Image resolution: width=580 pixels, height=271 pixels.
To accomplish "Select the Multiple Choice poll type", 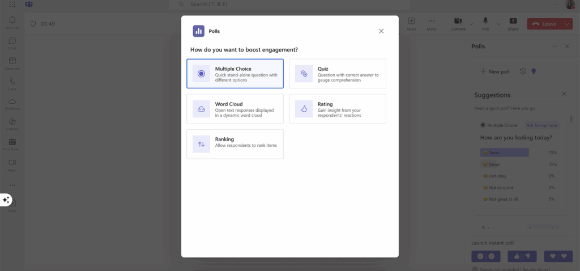I will click(x=234, y=74).
